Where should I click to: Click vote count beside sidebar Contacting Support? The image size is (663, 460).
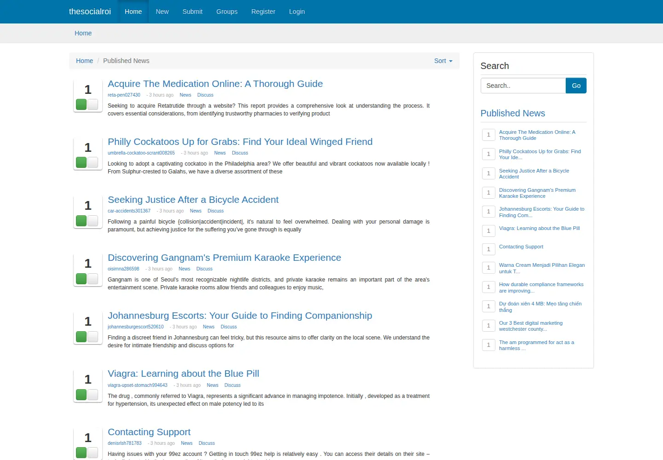click(489, 249)
